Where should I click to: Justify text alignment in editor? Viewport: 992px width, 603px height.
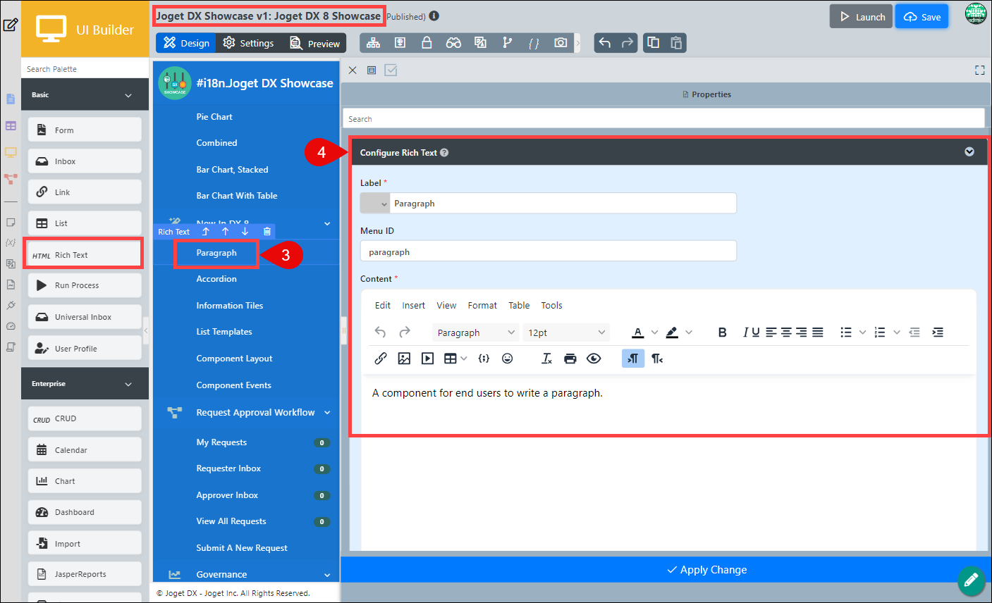818,332
